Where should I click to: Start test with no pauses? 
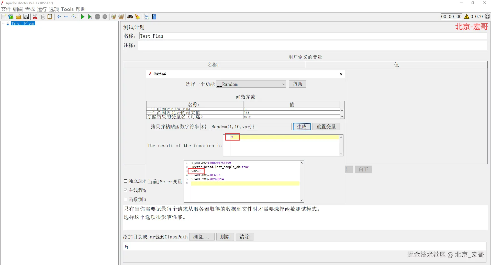pyautogui.click(x=90, y=17)
